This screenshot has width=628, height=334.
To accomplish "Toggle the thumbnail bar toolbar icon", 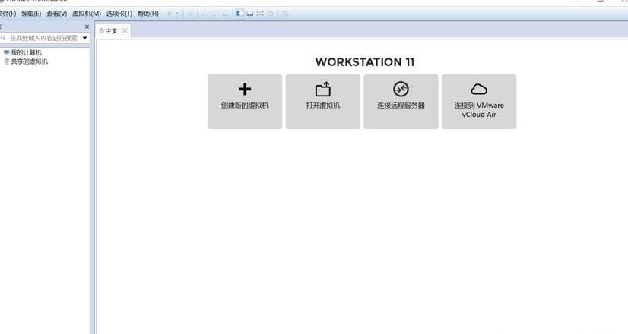I will (x=250, y=14).
